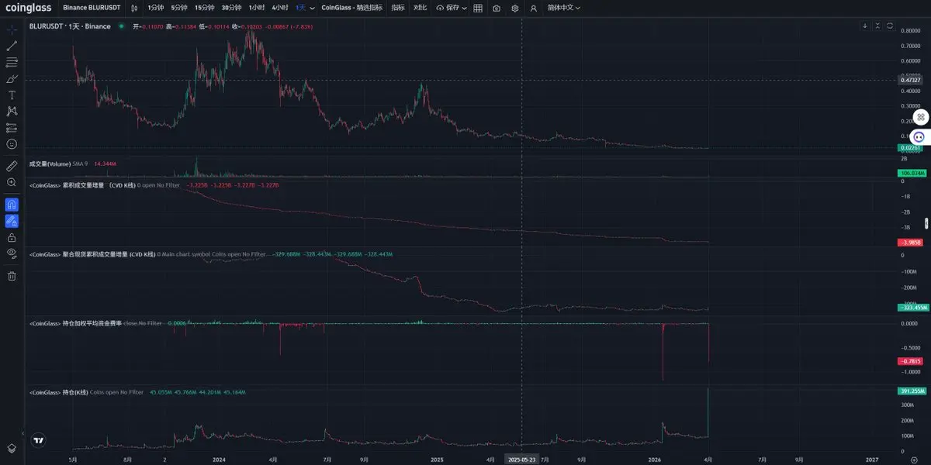Open chart settings gear icon
Screen dimensions: 931x465
pyautogui.click(x=514, y=8)
